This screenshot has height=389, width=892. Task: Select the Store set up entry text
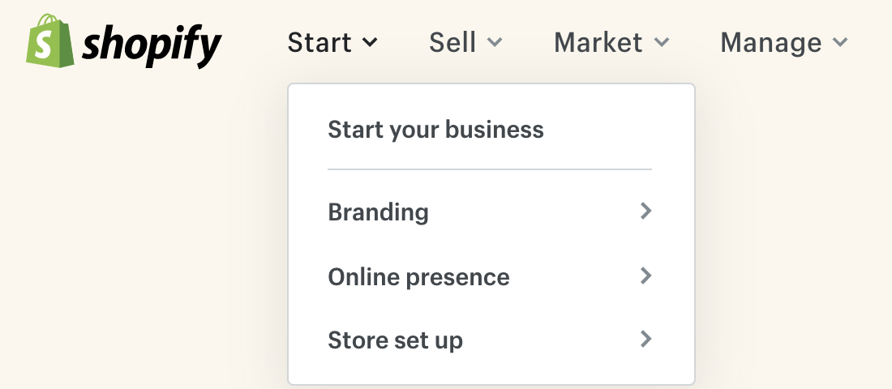396,340
